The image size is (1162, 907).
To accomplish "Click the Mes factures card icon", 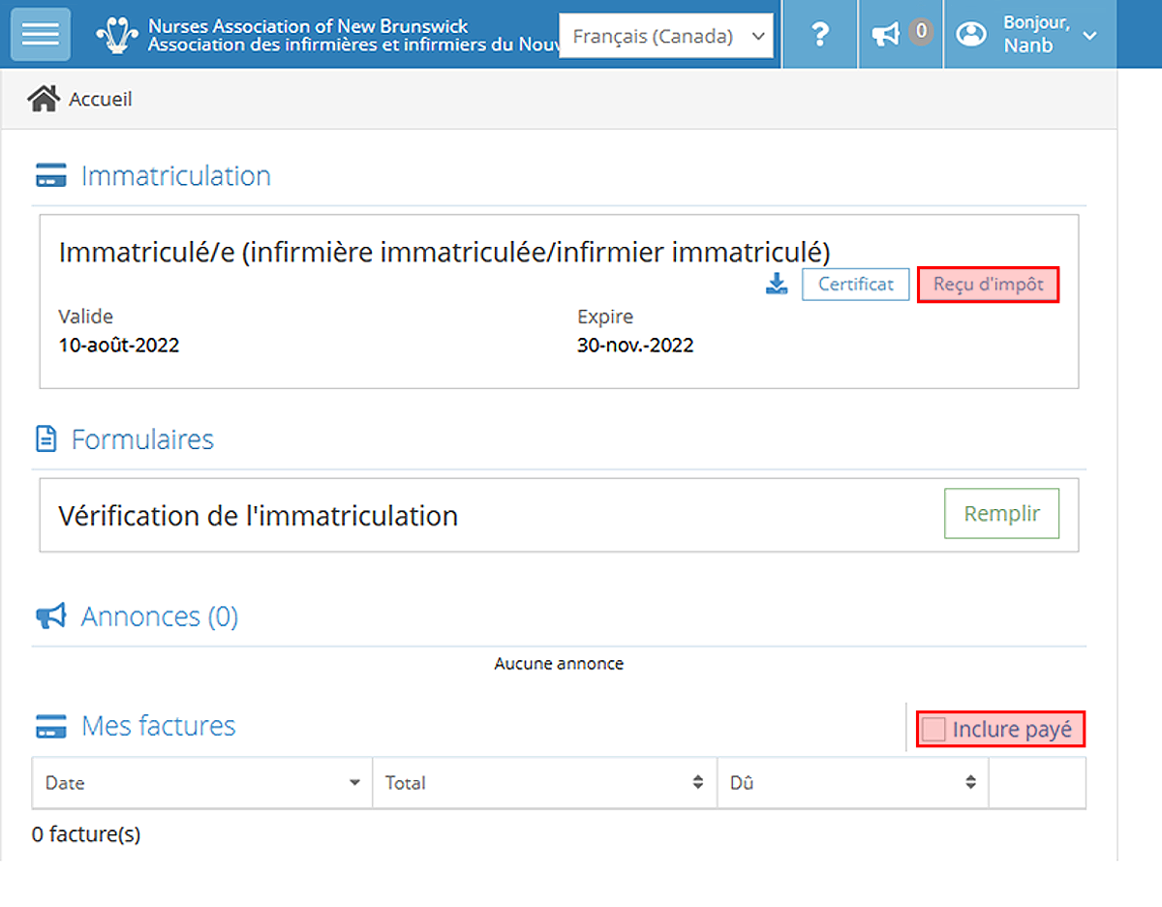I will tap(50, 726).
